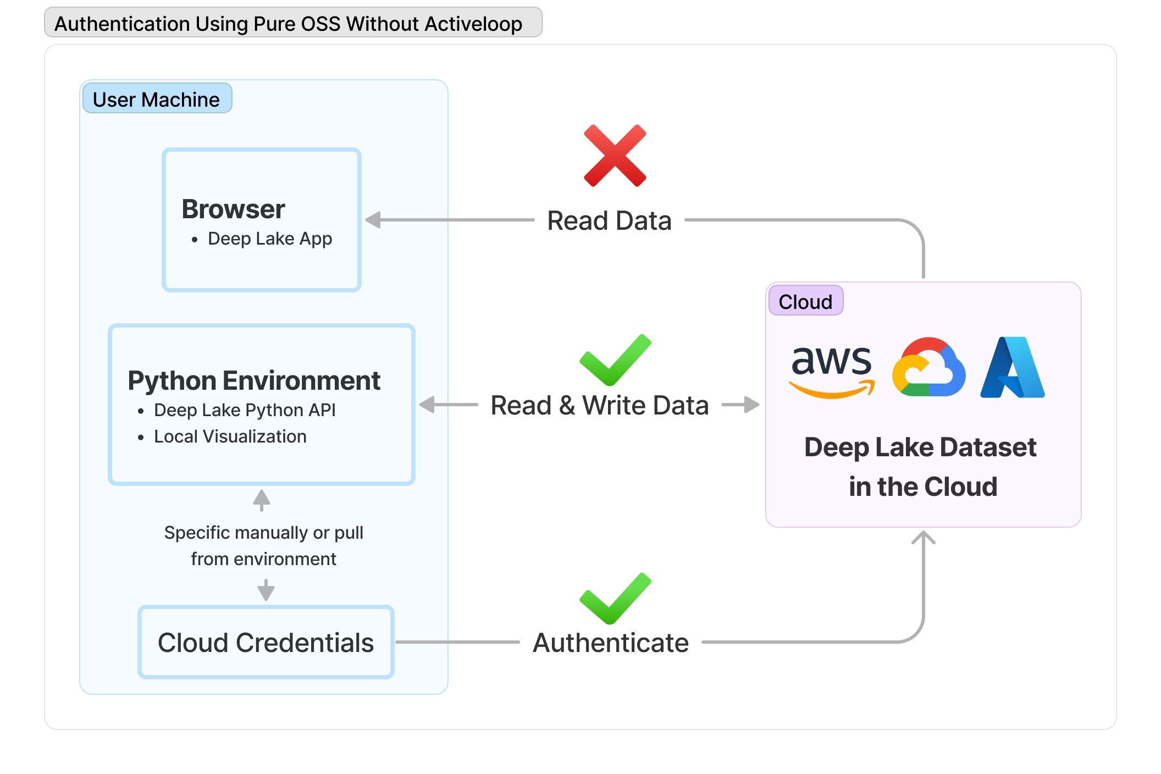Viewport: 1161px width, 774px height.
Task: Click the AWS logo
Action: (832, 368)
